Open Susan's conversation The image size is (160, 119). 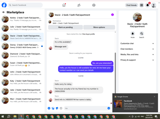22,64
